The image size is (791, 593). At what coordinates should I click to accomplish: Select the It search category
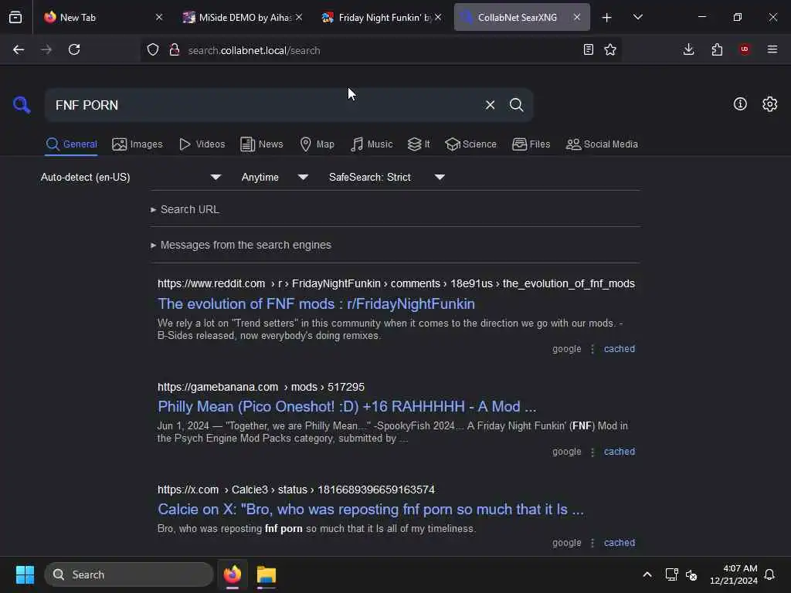click(x=419, y=144)
